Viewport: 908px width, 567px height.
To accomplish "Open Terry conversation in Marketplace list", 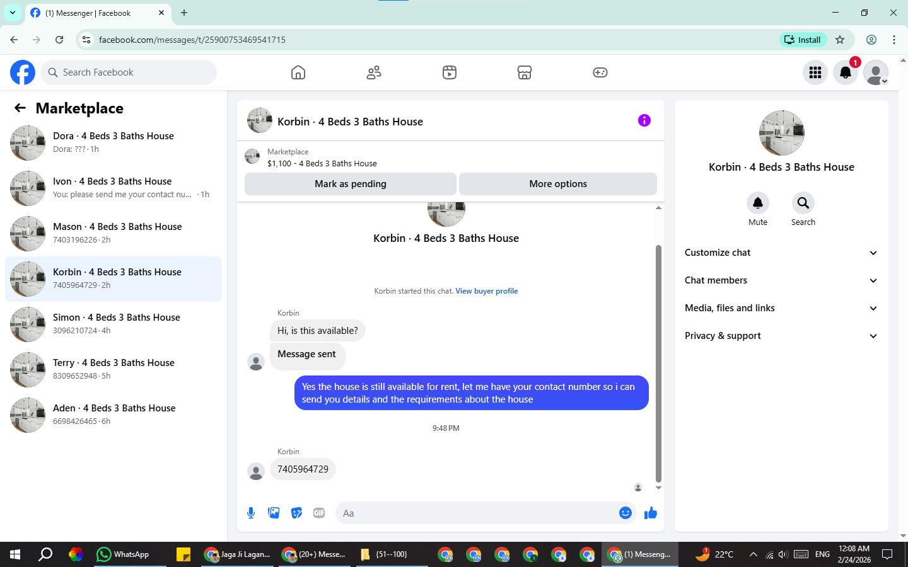I will [x=113, y=370].
